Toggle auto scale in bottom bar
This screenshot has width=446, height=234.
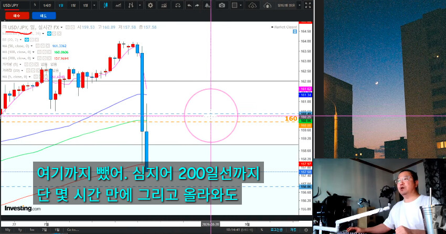pyautogui.click(x=293, y=230)
